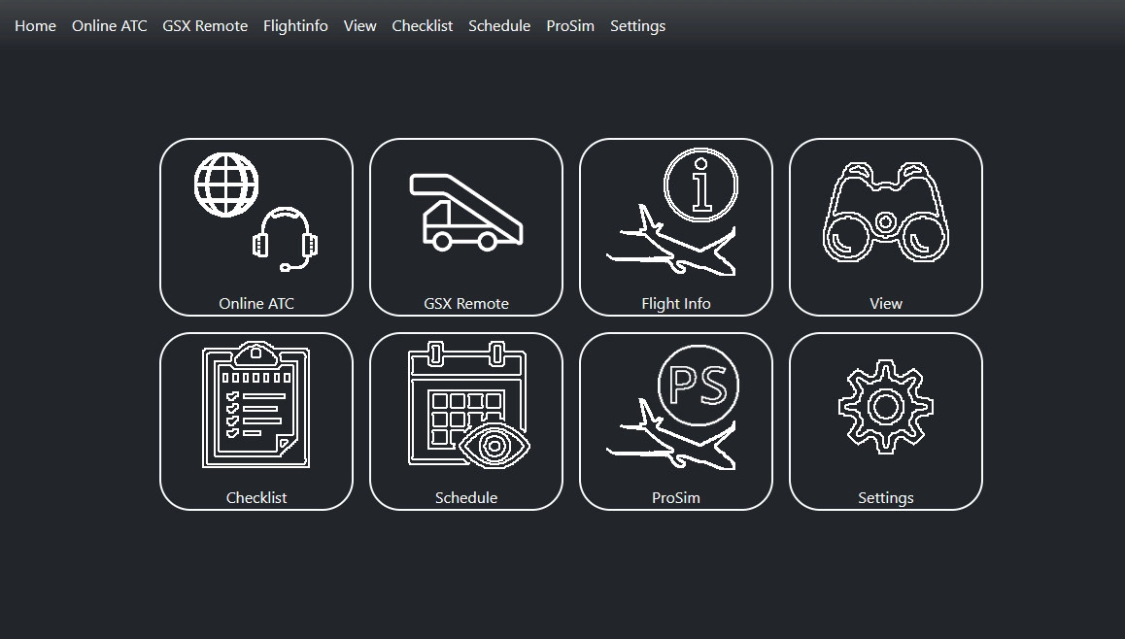Open the Schedule calendar tile
Image resolution: width=1125 pixels, height=639 pixels.
pos(466,420)
